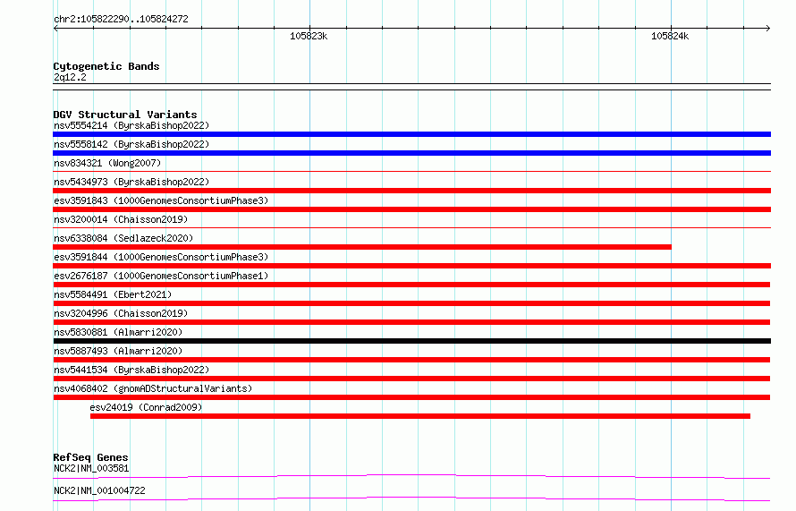Viewport: 796px width, 511px height.
Task: Open variant nsv834321 (Wong2007) label
Action: point(107,163)
